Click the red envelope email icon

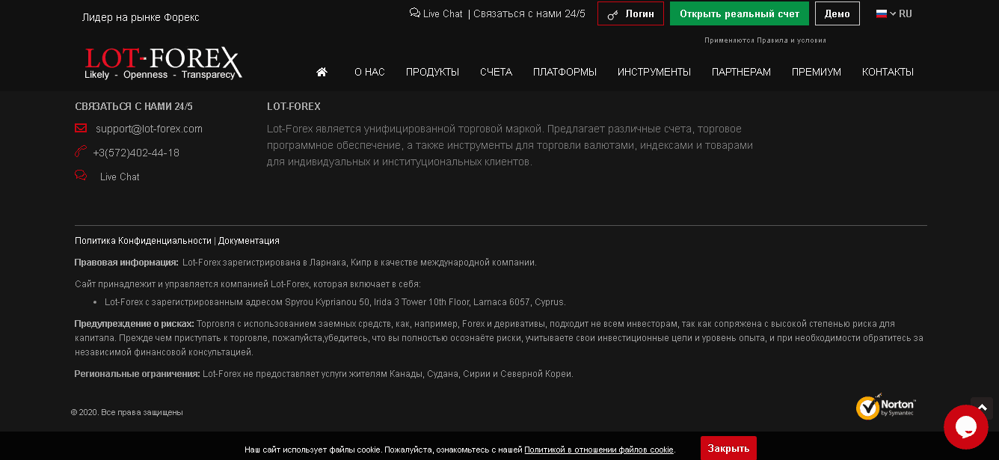point(81,129)
